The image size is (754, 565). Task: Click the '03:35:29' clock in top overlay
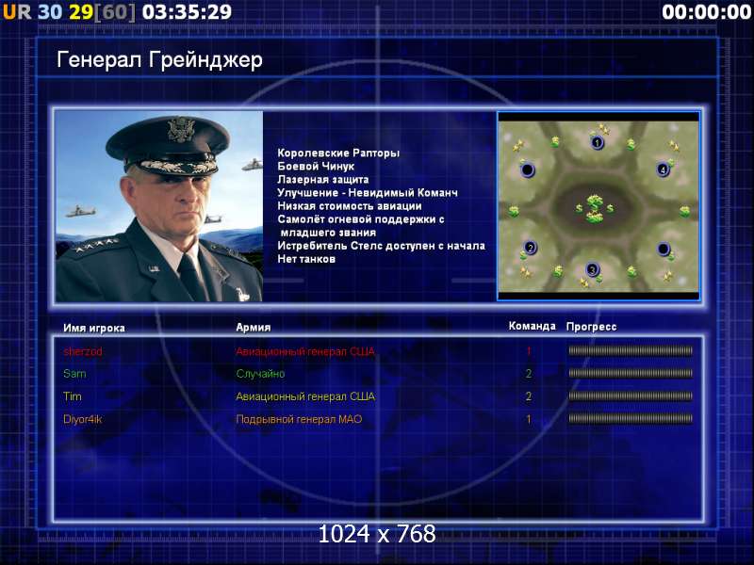[x=187, y=12]
